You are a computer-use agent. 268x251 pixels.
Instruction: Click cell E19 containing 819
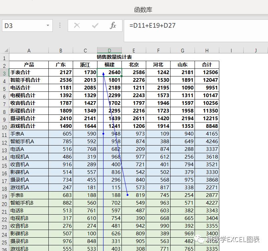point(134,195)
